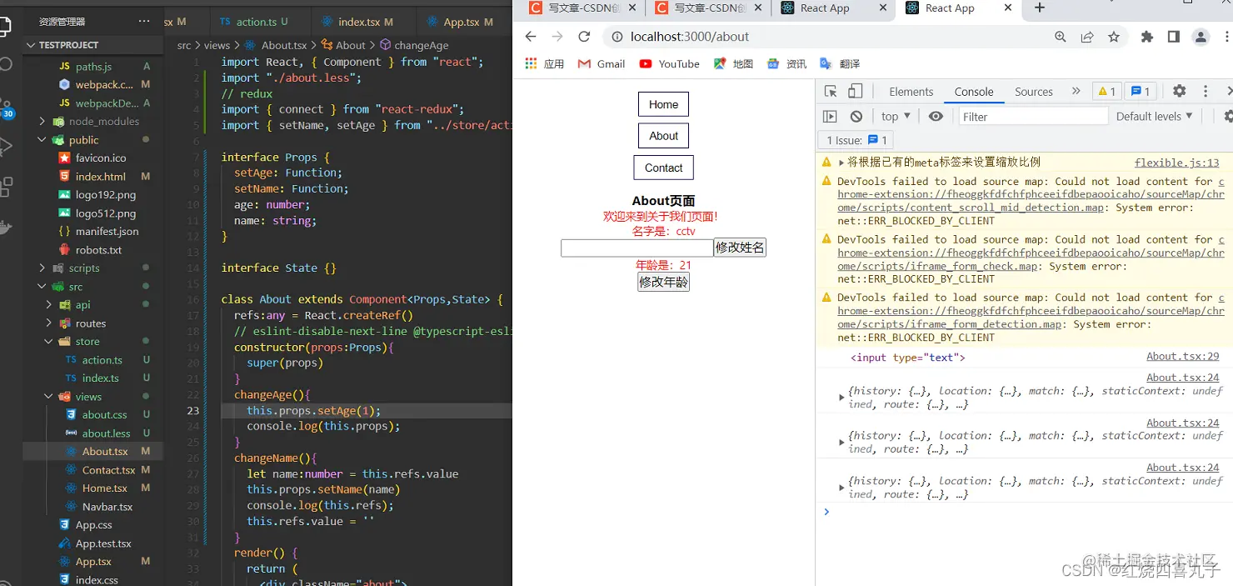This screenshot has height=586, width=1233.
Task: Open the Chrome zoom magnifier icon
Action: point(1061,37)
